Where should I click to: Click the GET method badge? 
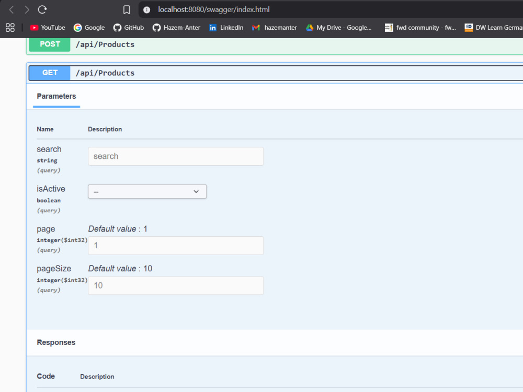(x=50, y=73)
